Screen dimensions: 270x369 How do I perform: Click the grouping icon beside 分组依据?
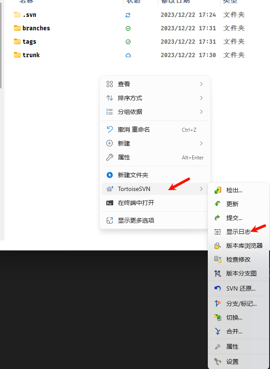(110, 112)
